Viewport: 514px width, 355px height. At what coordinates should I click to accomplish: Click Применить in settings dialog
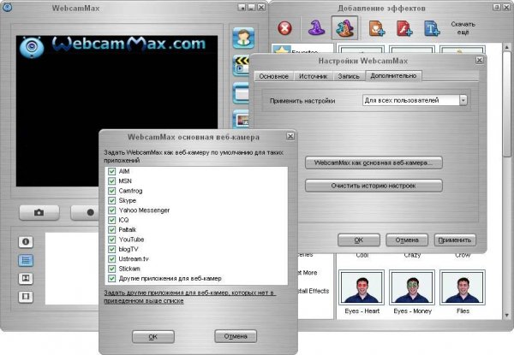coord(455,240)
